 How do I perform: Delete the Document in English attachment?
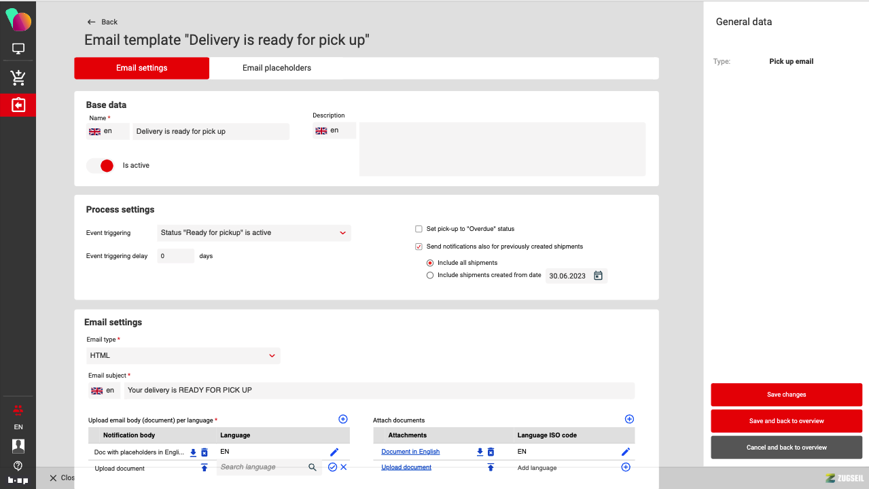(491, 452)
